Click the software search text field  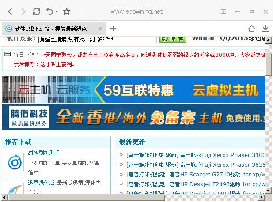pos(97,39)
